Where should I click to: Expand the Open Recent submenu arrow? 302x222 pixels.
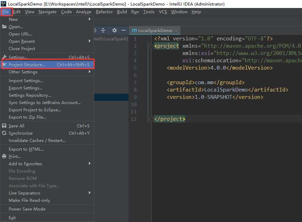point(90,41)
